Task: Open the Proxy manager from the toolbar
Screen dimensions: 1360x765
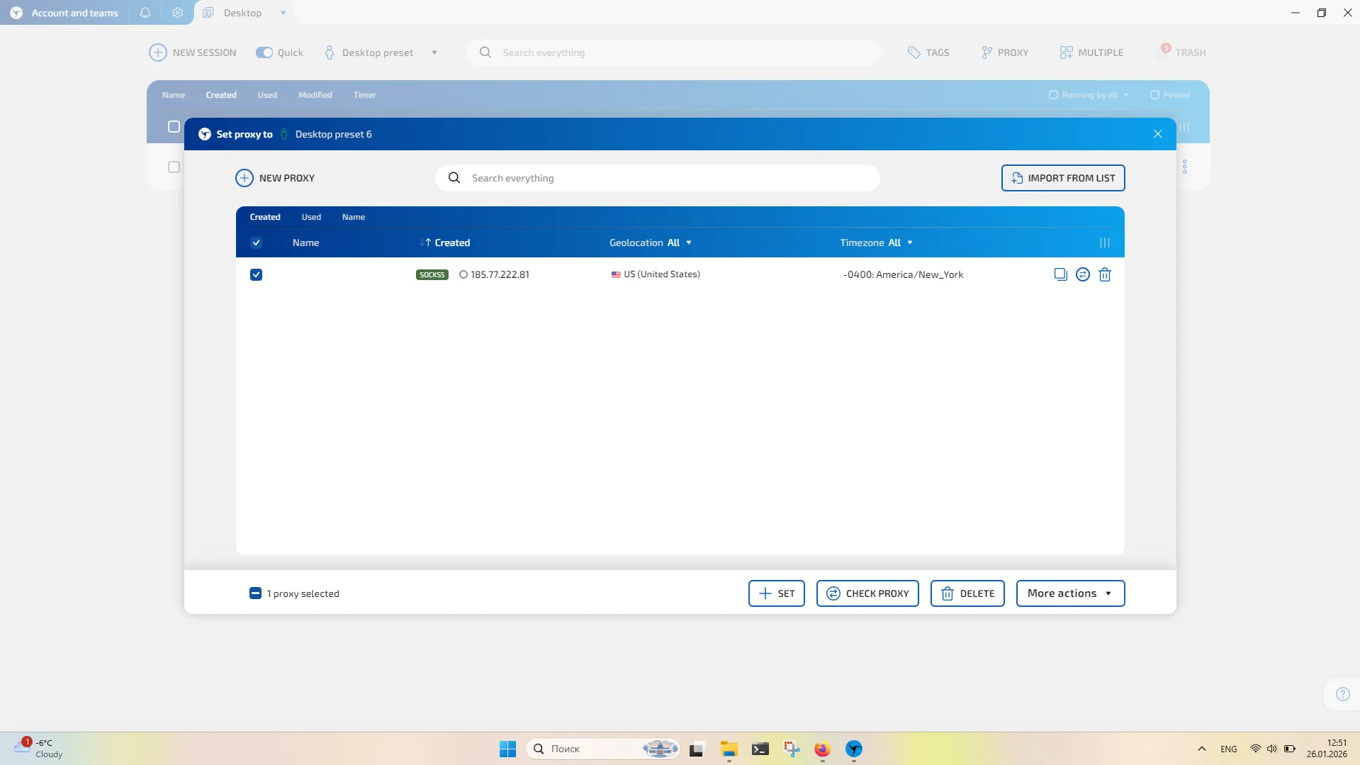Action: click(1005, 52)
